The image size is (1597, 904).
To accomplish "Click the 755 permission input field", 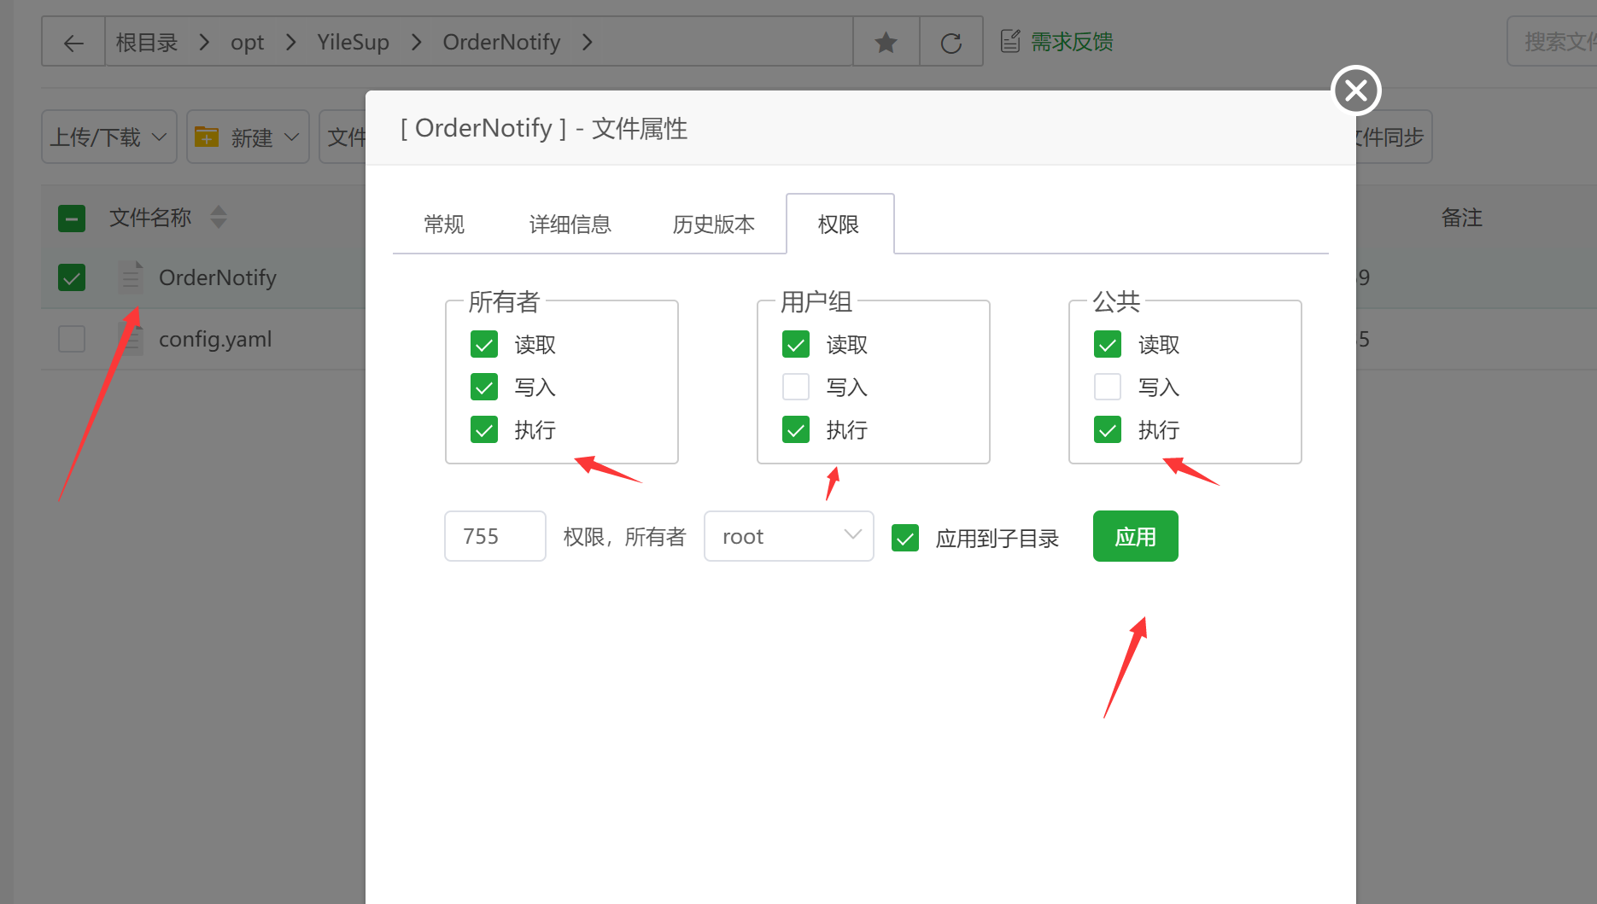I will click(494, 536).
